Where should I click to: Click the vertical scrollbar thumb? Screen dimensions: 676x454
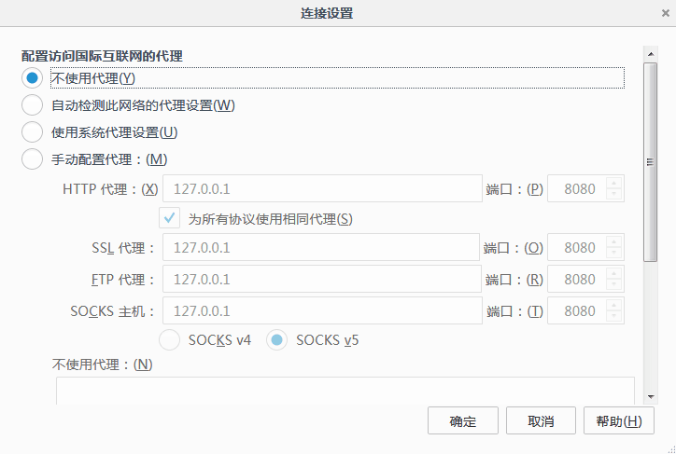650,161
